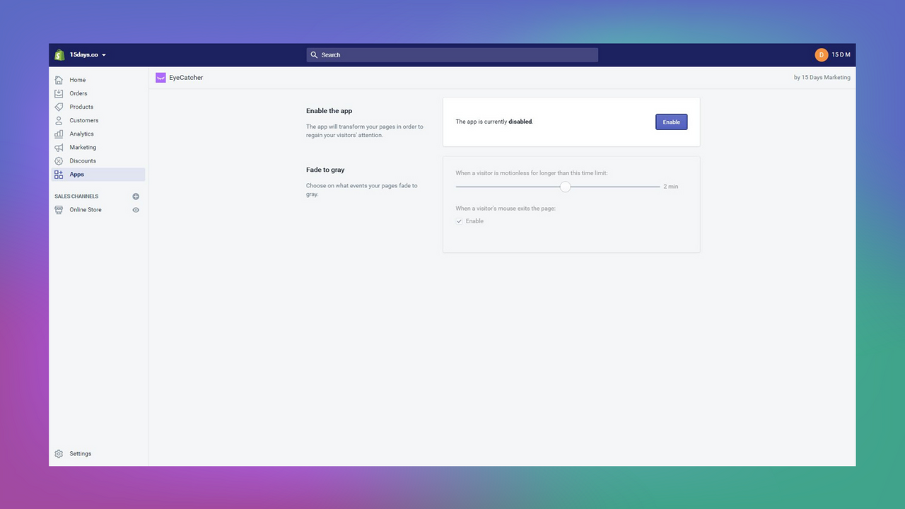The width and height of the screenshot is (905, 509).
Task: Click the Apps grid icon
Action: 59,174
